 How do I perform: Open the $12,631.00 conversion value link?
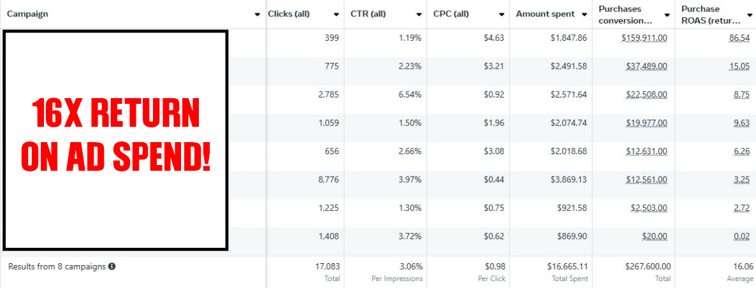tap(646, 151)
